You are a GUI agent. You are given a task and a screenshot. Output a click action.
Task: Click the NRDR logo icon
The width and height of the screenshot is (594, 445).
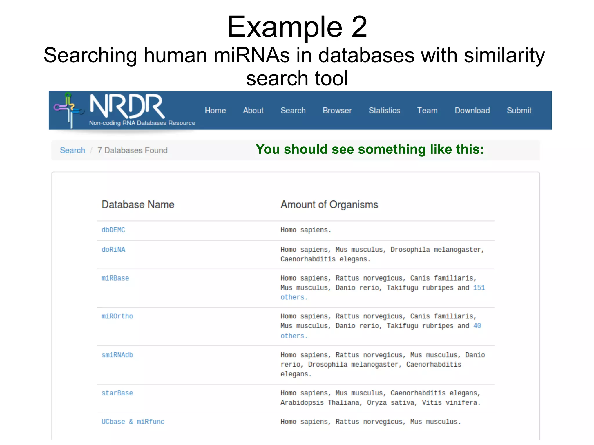point(69,110)
